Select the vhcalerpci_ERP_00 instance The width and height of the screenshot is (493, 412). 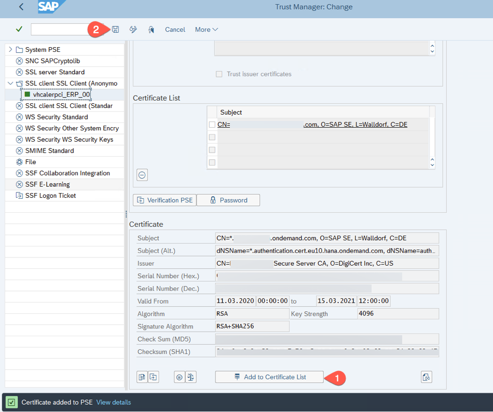pyautogui.click(x=61, y=94)
